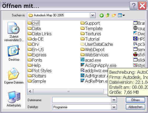Screen dimensions: 148x113
Task: Select the Support folder
Action: (x=90, y=23)
